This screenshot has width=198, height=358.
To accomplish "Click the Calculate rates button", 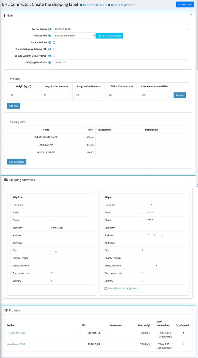I will 17,162.
